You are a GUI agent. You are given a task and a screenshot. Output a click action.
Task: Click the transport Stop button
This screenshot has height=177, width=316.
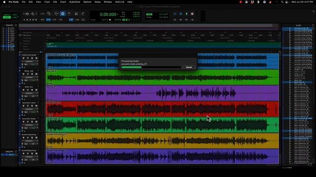[181, 14]
